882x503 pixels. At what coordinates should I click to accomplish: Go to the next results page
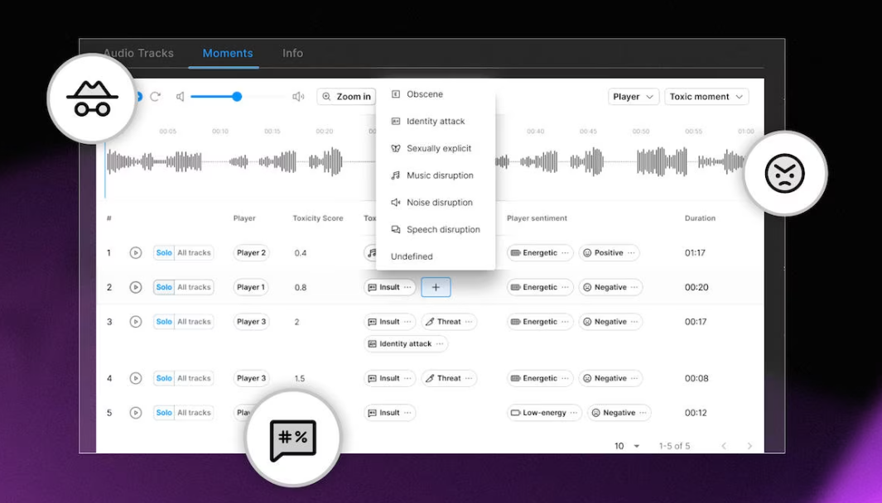click(x=749, y=446)
